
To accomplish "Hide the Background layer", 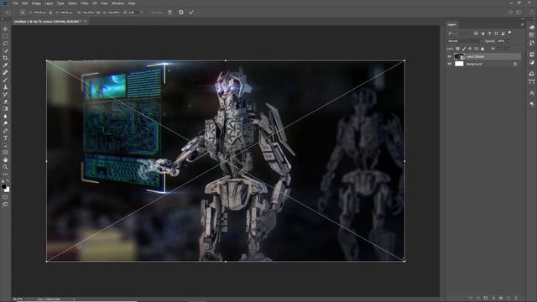I will [x=450, y=64].
